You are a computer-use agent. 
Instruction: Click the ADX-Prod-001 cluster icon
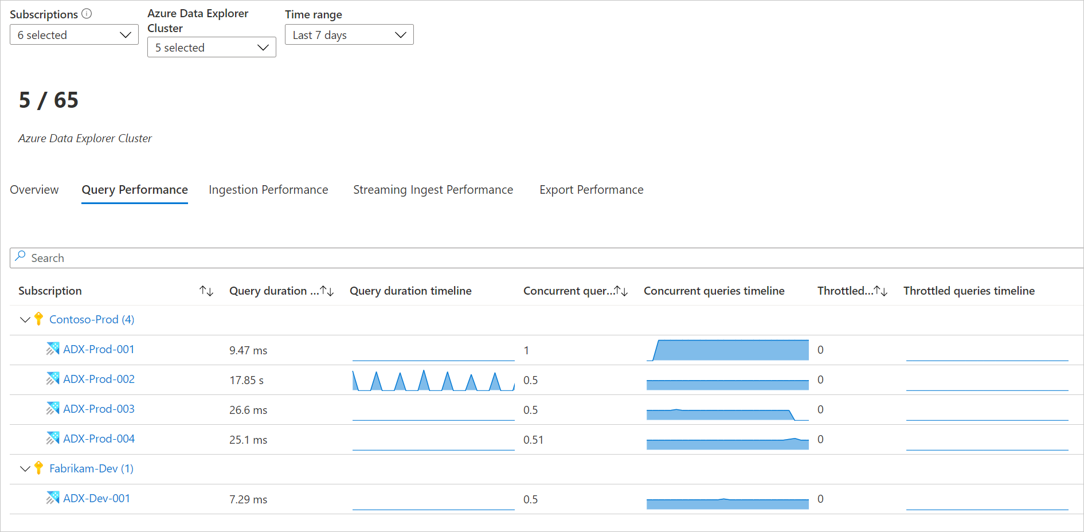53,349
